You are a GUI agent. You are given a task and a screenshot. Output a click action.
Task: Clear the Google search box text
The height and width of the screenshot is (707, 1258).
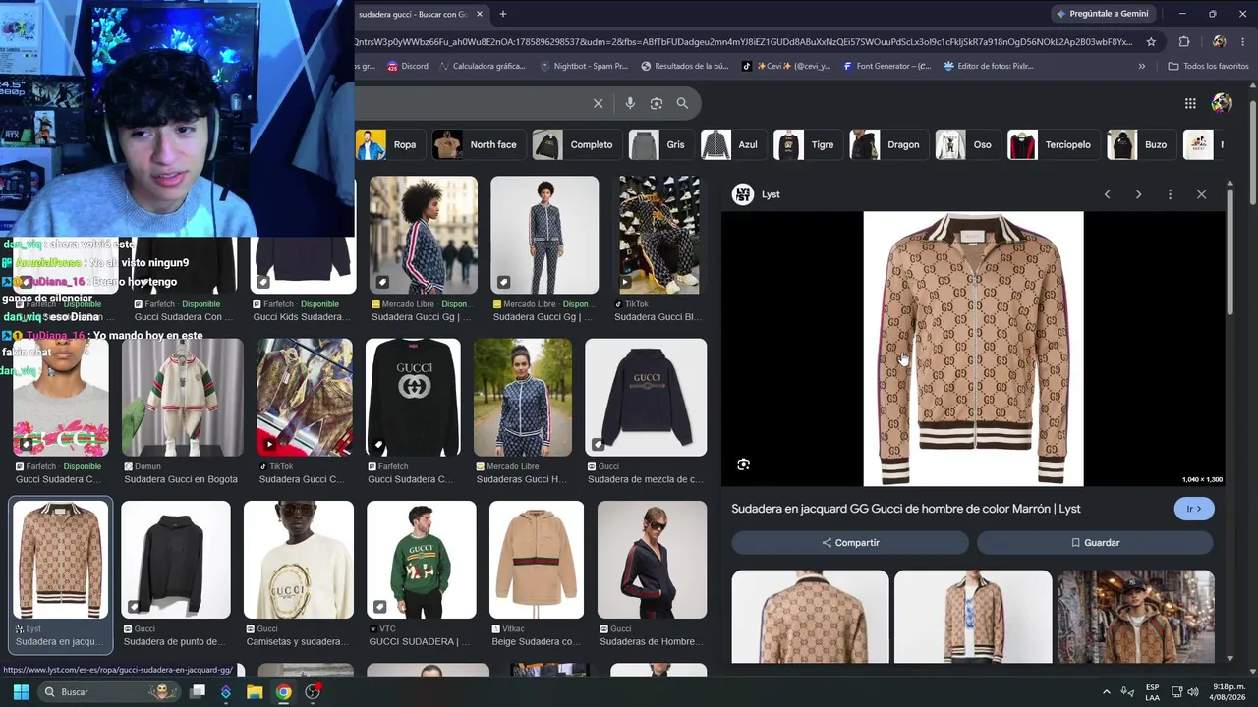[598, 103]
